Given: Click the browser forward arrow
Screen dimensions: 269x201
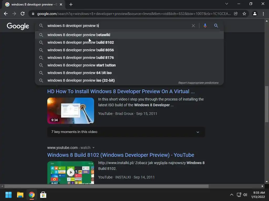Looking at the screenshot, I should coord(14,14).
